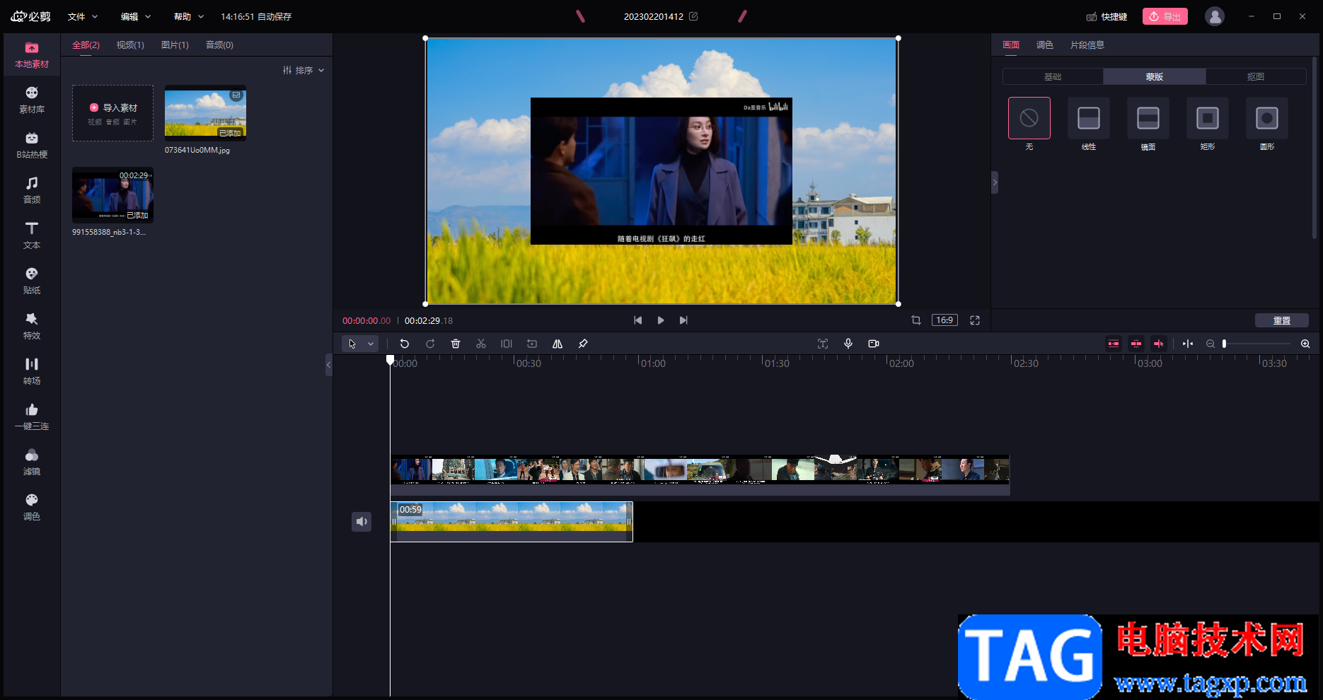Click the 导出 export button

(1165, 16)
